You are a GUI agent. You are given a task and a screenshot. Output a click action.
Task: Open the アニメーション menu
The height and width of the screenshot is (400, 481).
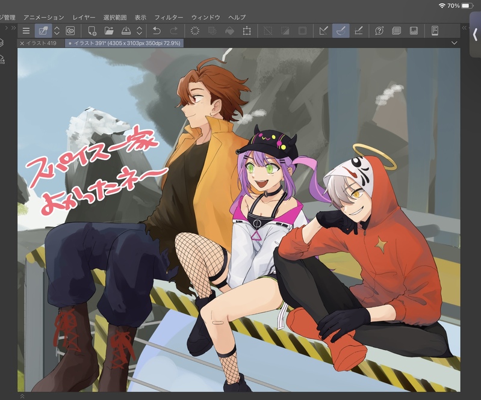pos(44,17)
